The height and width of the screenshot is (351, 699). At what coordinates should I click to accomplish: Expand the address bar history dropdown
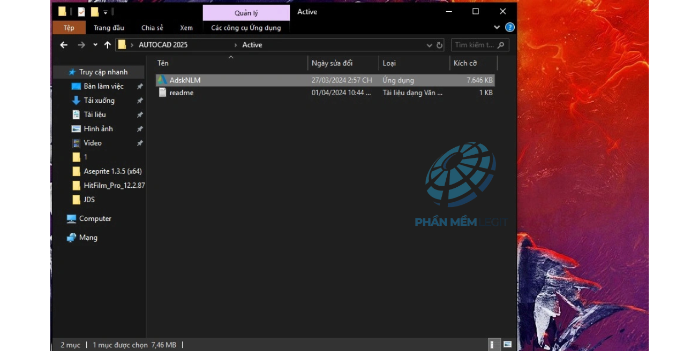click(429, 45)
